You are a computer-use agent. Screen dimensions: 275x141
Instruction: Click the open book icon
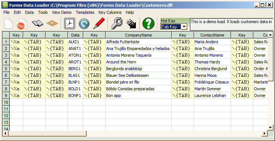point(38,23)
